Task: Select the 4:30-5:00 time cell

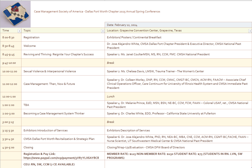Action: click(x=11, y=147)
